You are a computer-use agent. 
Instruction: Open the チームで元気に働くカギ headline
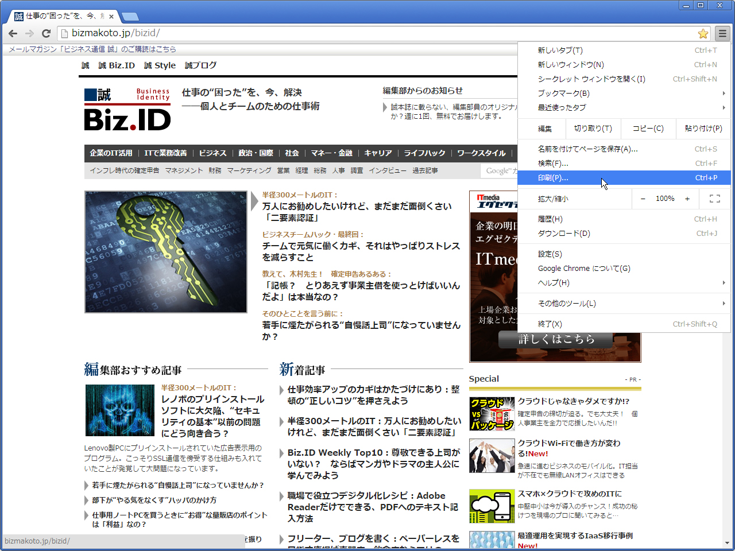coord(361,251)
